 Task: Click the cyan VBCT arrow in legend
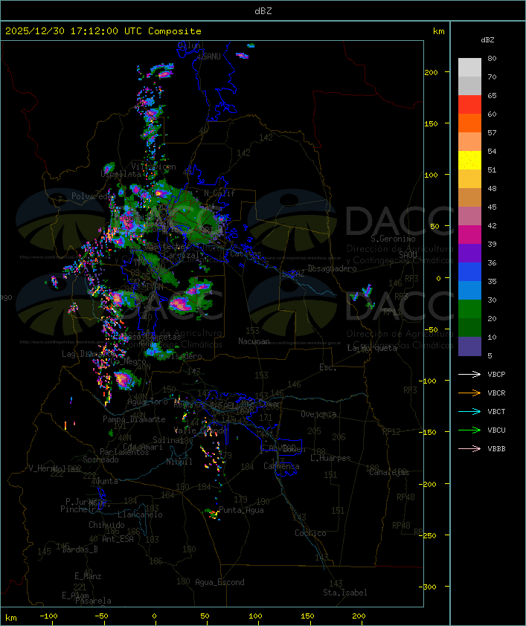click(x=469, y=411)
